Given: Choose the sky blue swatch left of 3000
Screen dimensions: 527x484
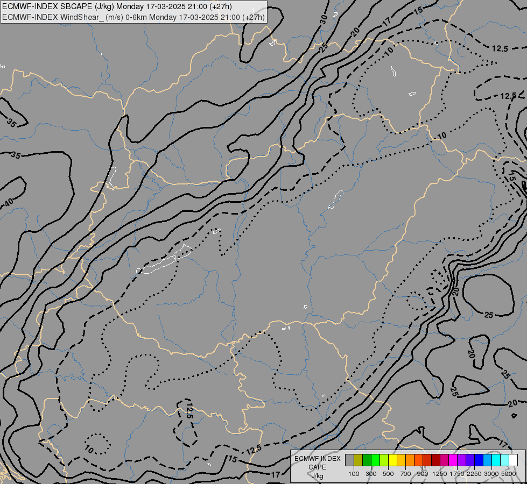Looking at the screenshot, I should 488,460.
